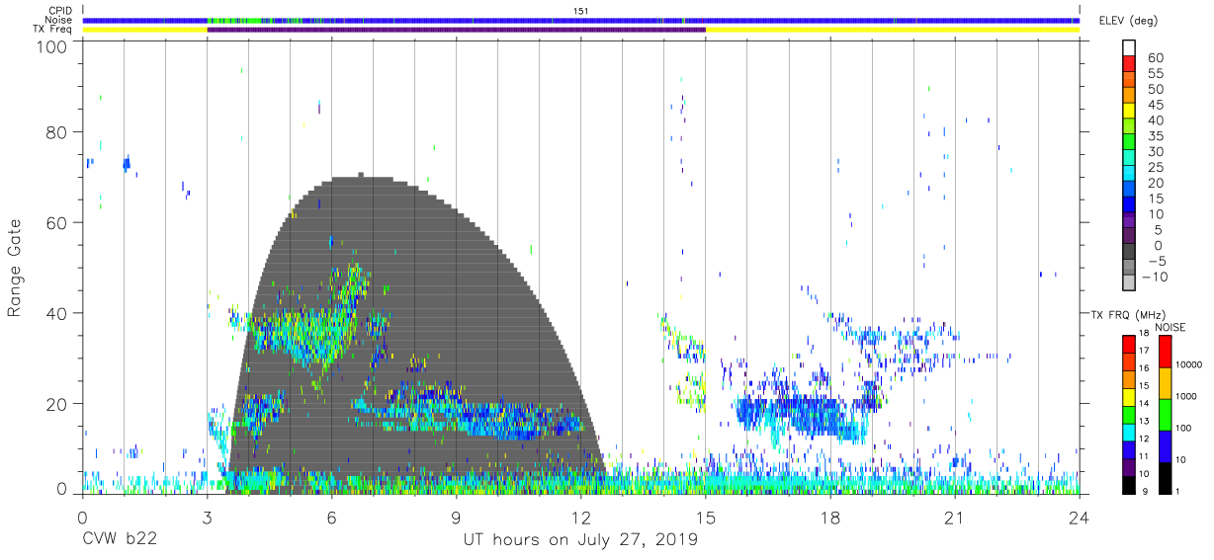This screenshot has width=1214, height=560.
Task: Click the CPID label at top left
Action: tap(62, 11)
